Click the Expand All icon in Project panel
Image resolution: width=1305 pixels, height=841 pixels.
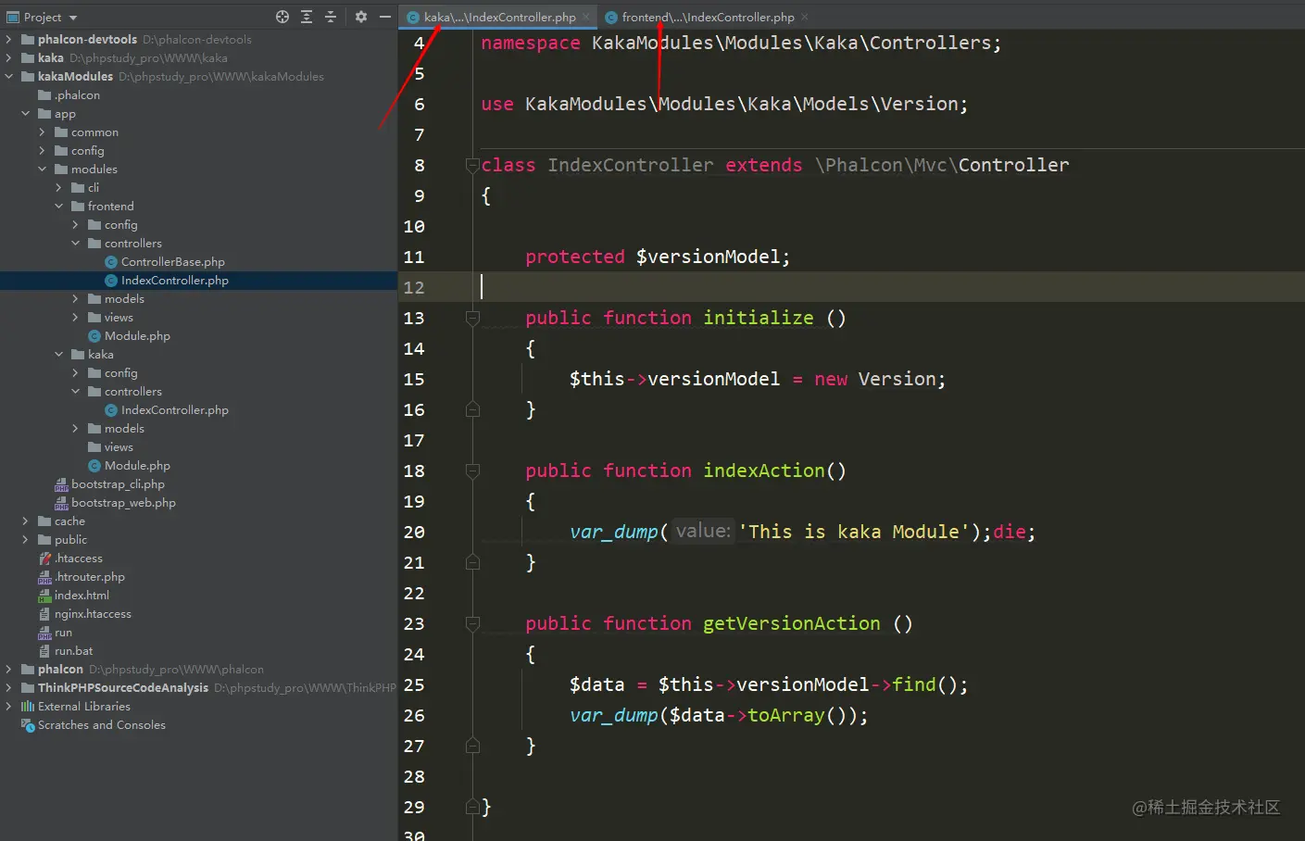[307, 17]
